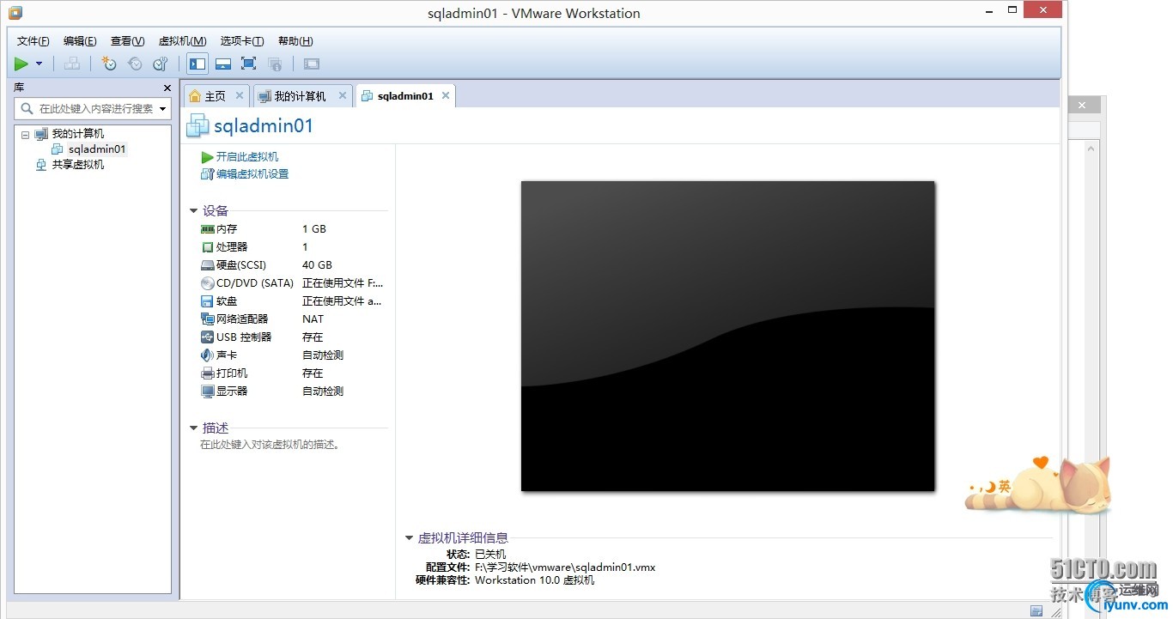Select sqladmin01 in the library tree
This screenshot has width=1173, height=619.
point(97,149)
